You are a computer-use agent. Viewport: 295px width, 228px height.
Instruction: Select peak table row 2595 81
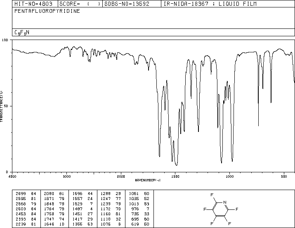coord(26,198)
